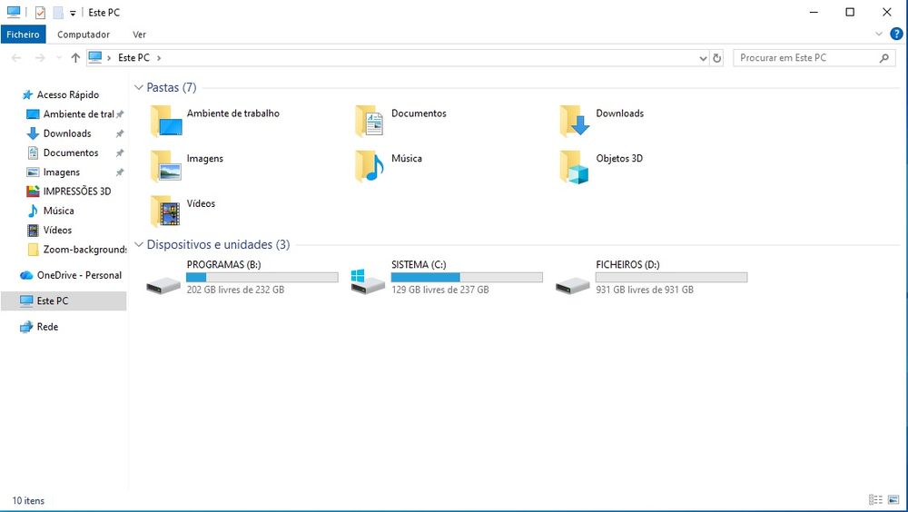Switch to Details view in status bar
908x512 pixels.
click(x=875, y=500)
